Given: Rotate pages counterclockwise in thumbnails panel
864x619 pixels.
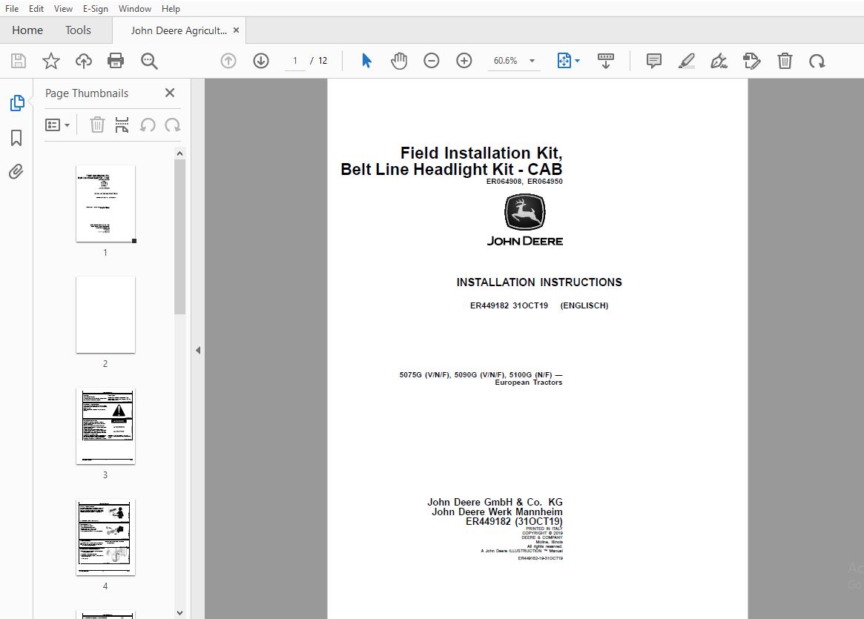Looking at the screenshot, I should click(148, 125).
